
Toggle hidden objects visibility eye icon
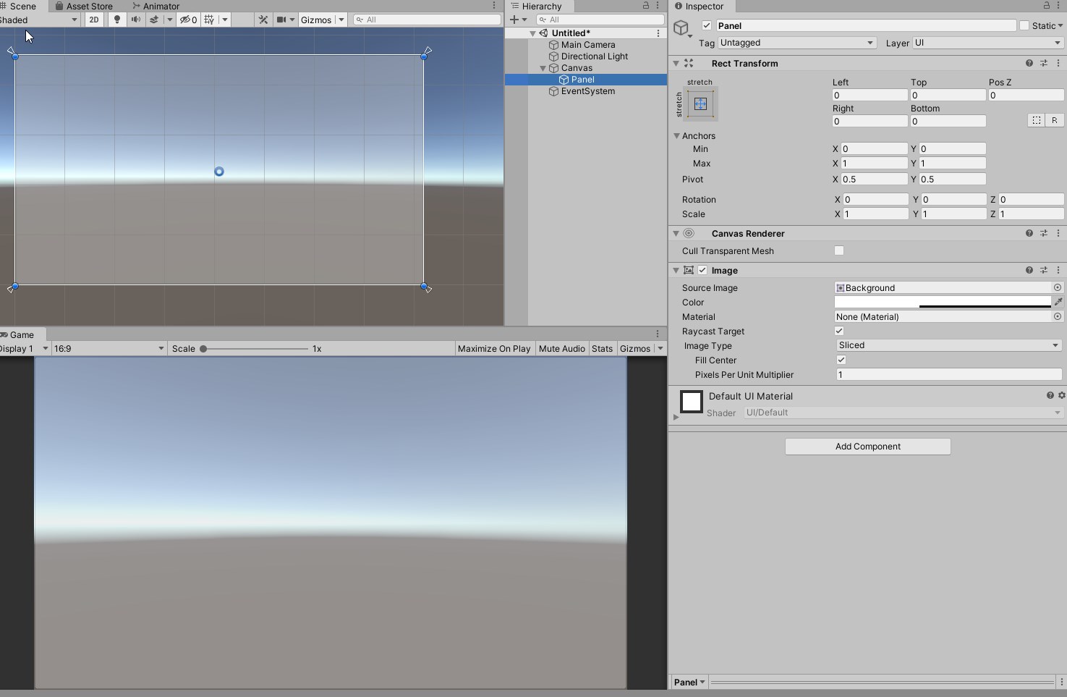tap(188, 20)
